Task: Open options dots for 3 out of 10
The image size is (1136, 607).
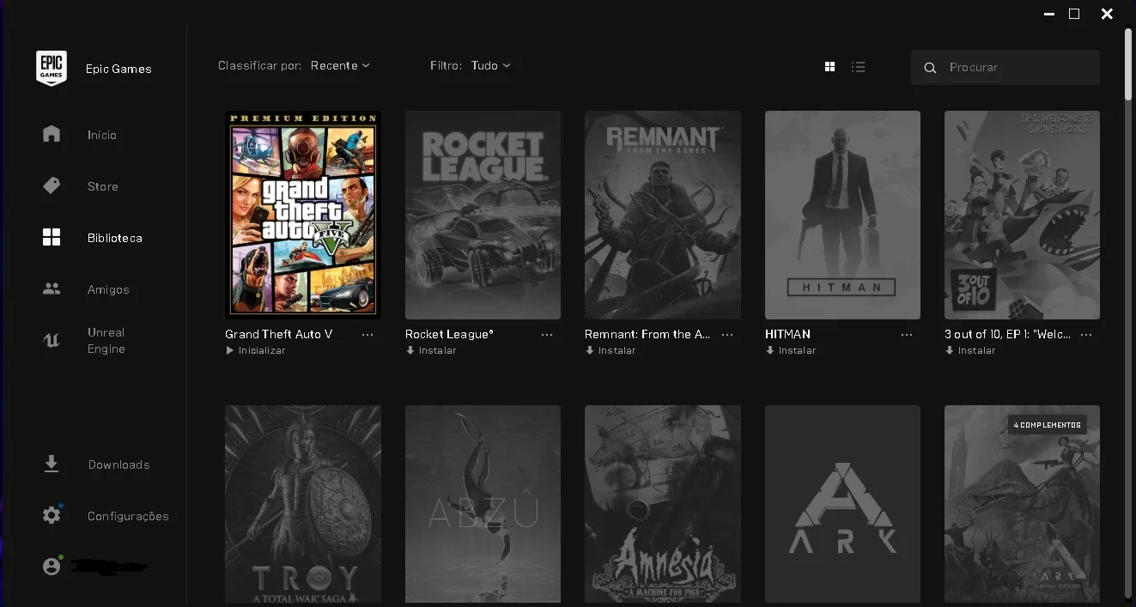Action: [x=1086, y=334]
